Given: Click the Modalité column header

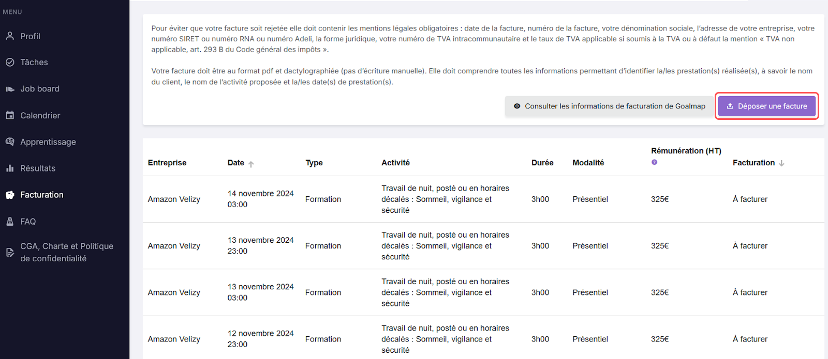Looking at the screenshot, I should point(588,163).
